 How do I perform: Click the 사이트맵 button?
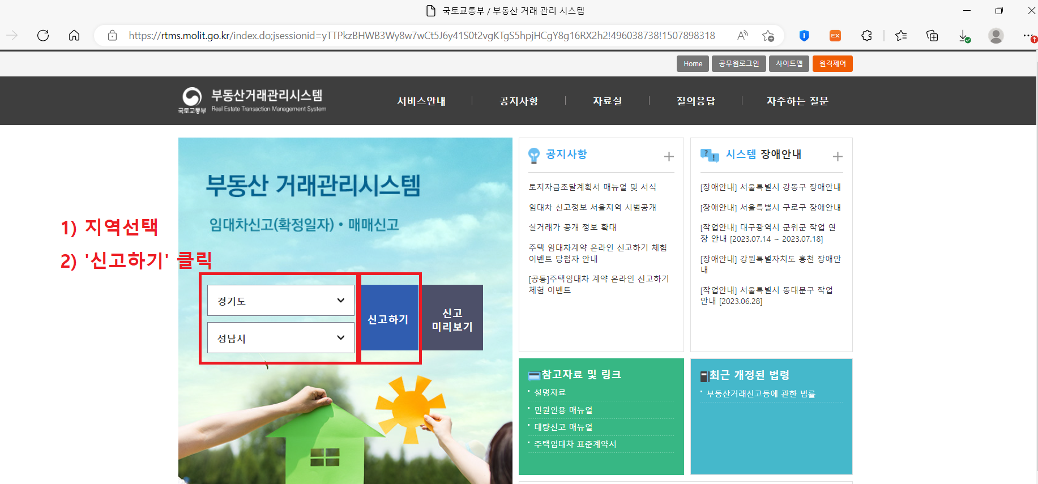(x=789, y=63)
